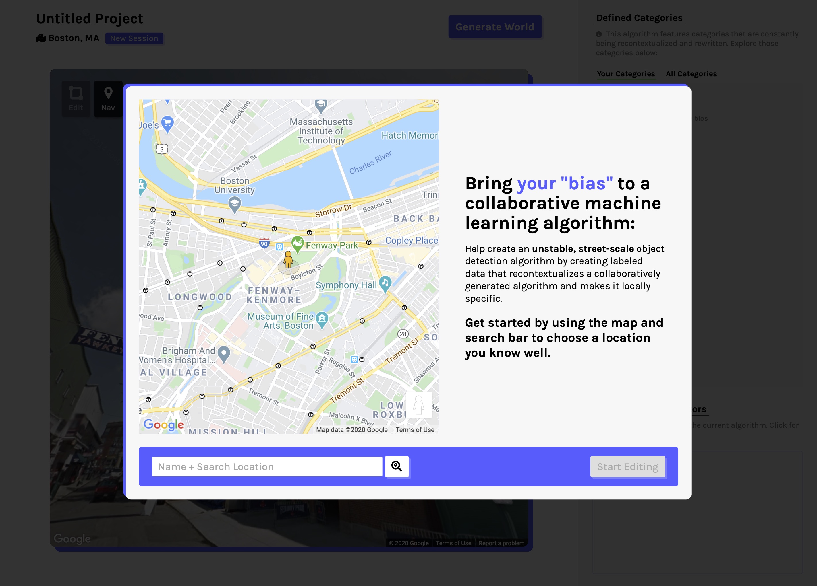The height and width of the screenshot is (586, 817).
Task: Click the Generate World button
Action: click(495, 27)
